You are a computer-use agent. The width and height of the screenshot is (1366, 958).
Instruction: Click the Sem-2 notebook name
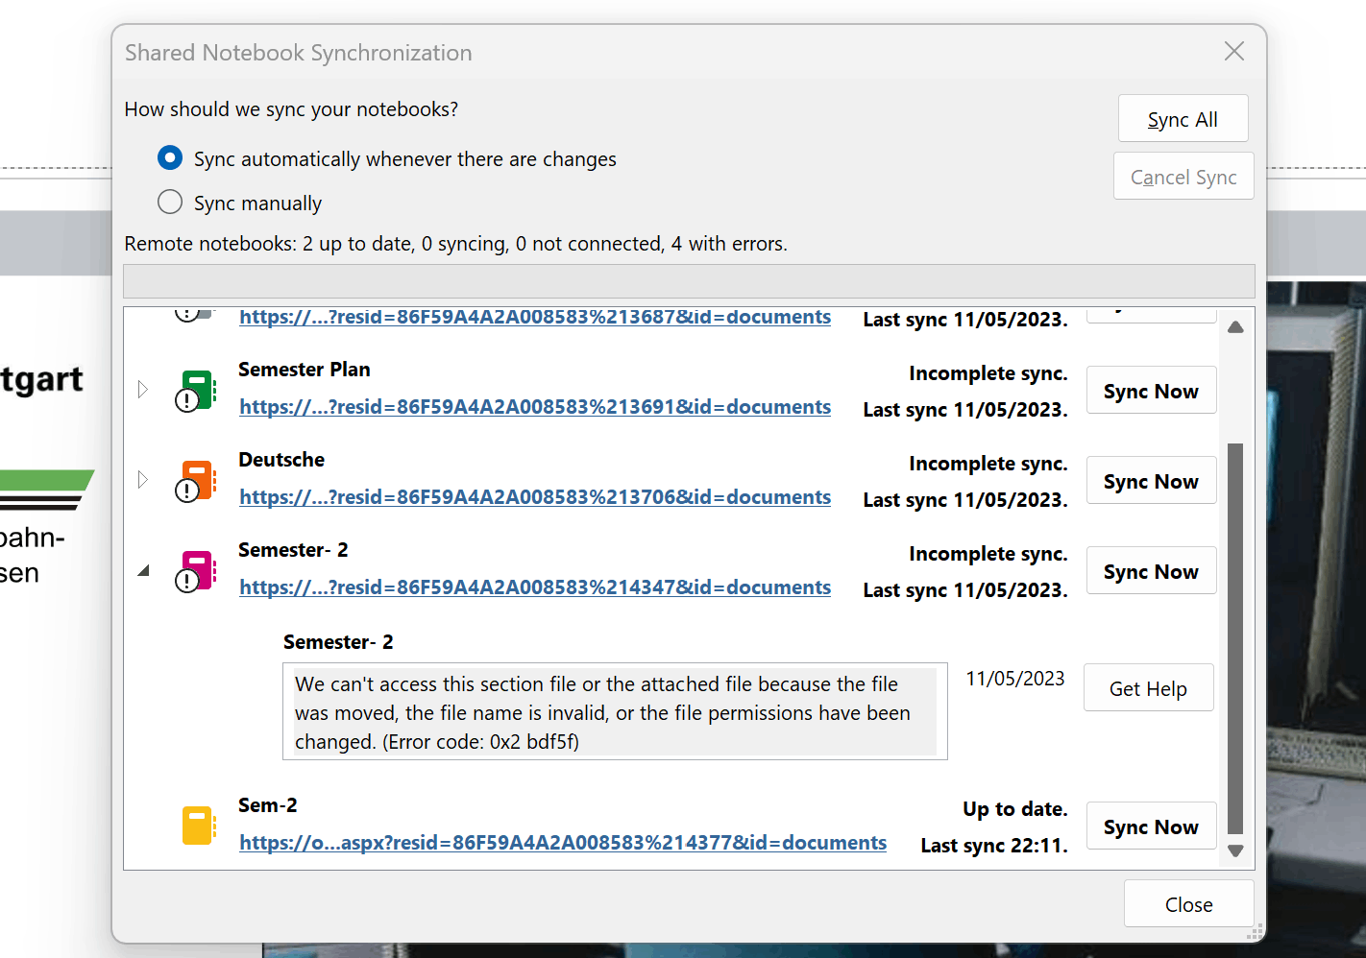[268, 805]
